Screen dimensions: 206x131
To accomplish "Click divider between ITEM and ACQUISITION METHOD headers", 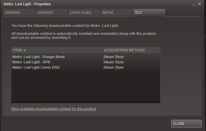I will 102,50.
